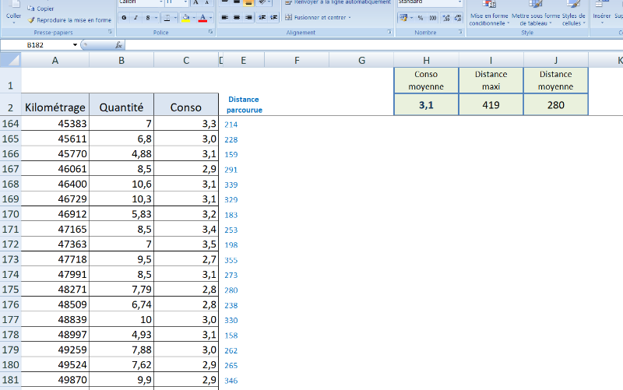
Task: Click the yellow fill color bucket
Action: click(185, 17)
